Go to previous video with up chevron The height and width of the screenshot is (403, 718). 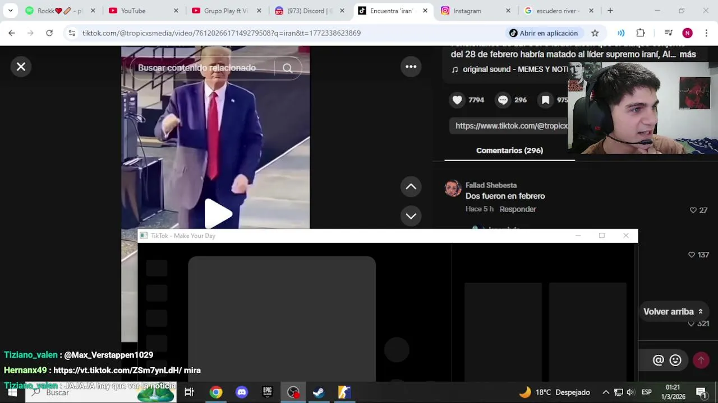pos(411,187)
